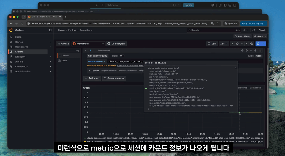The height and width of the screenshot is (156, 285).
Task: Select Graph in the outline
Action: [64, 61]
